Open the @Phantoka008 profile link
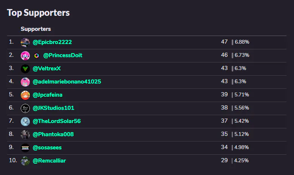294x175 pixels. coord(53,134)
